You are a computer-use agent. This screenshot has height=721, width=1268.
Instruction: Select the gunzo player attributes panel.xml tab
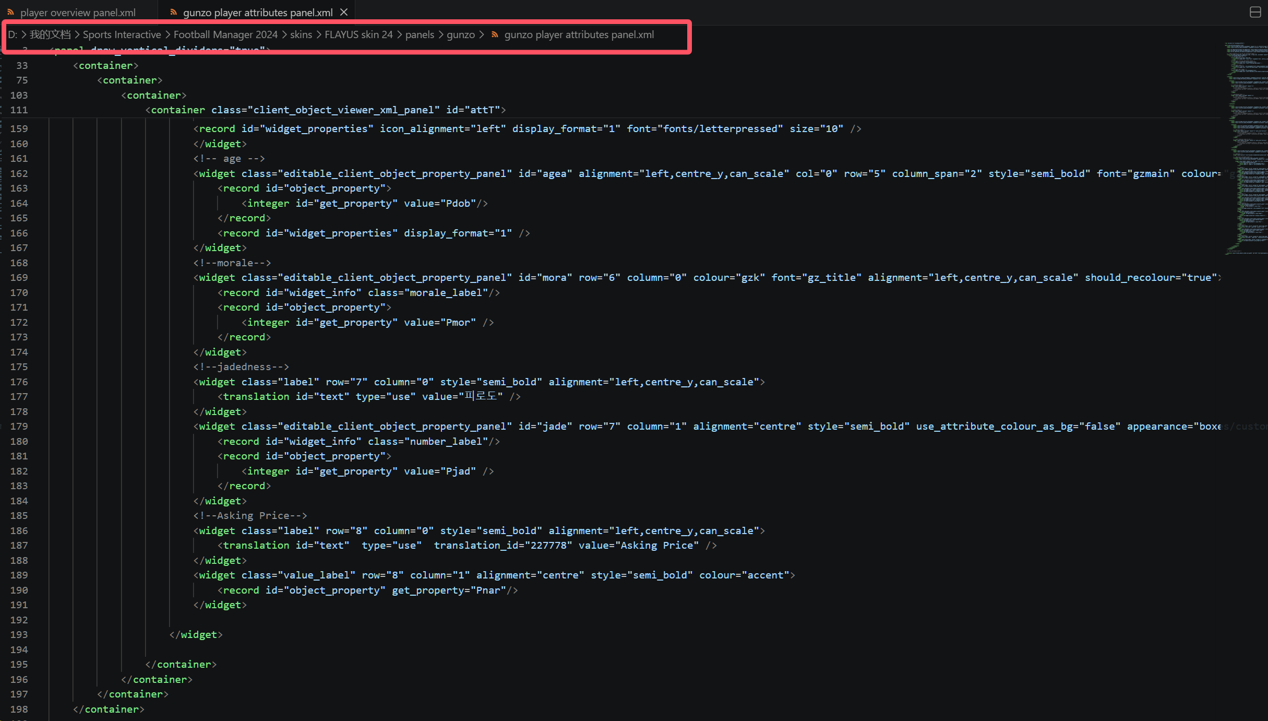coord(257,13)
